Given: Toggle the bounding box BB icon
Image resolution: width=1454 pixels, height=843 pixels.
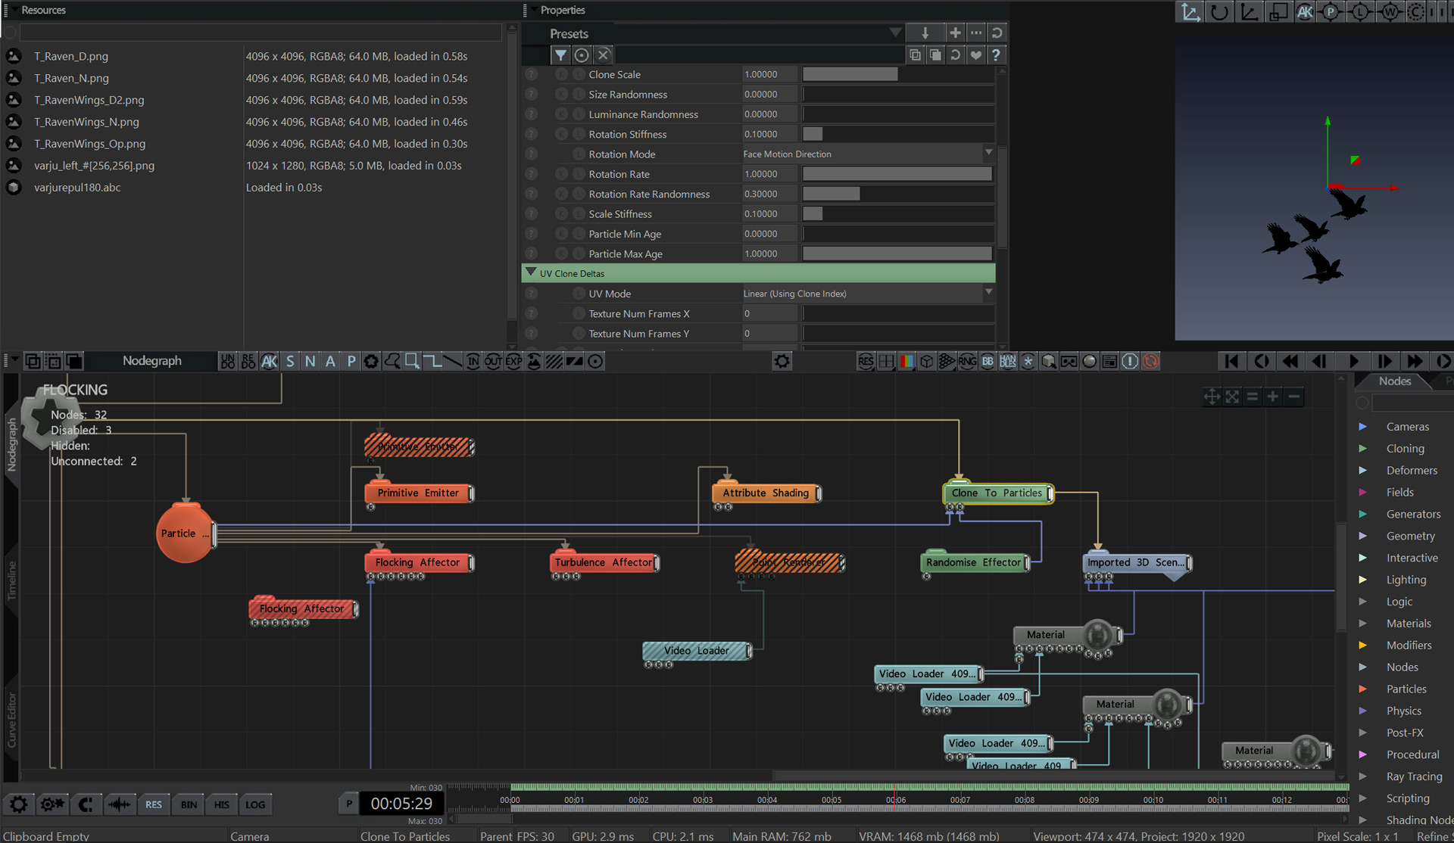Looking at the screenshot, I should [988, 362].
